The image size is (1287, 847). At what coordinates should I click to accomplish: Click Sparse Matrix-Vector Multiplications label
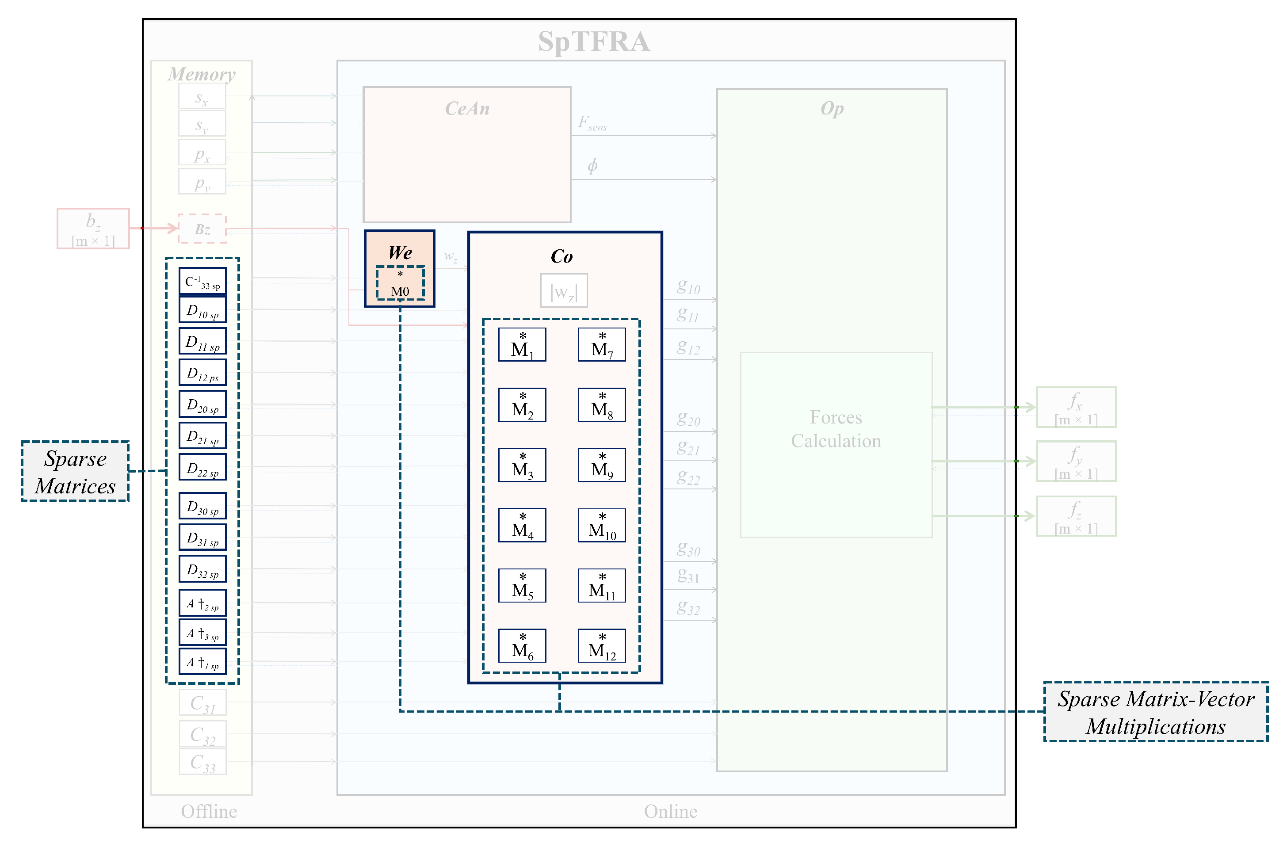1155,712
